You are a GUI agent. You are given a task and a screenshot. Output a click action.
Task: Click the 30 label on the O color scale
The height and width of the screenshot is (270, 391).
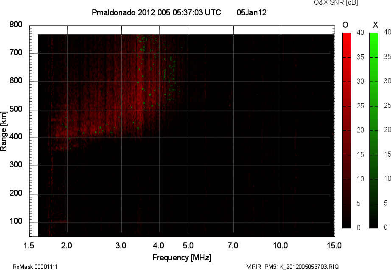(x=360, y=82)
